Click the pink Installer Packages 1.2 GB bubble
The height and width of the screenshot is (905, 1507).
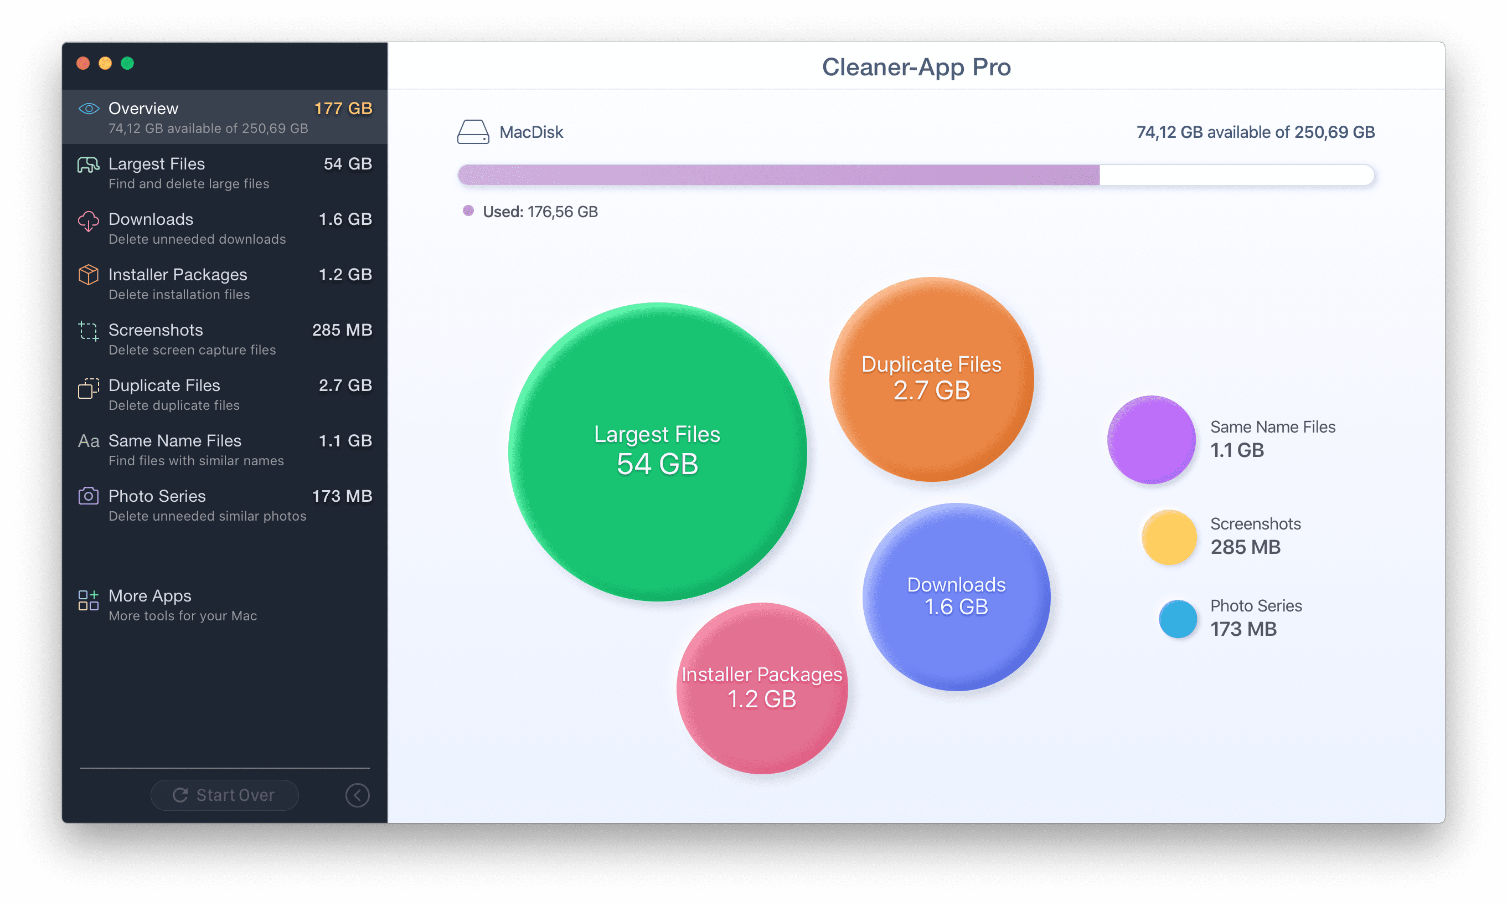click(x=762, y=688)
